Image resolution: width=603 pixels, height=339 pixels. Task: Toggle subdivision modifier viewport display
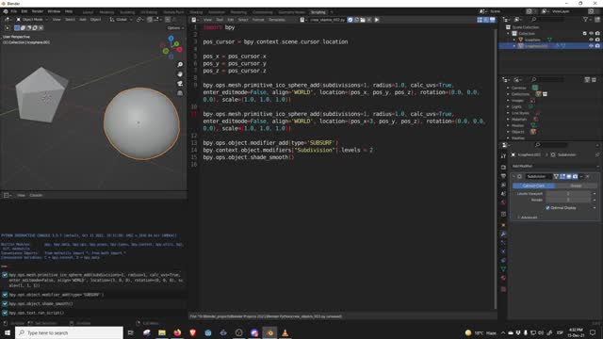point(569,176)
